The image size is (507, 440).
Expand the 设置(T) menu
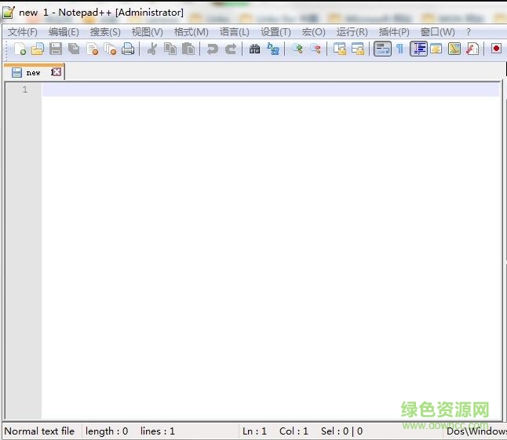[275, 31]
